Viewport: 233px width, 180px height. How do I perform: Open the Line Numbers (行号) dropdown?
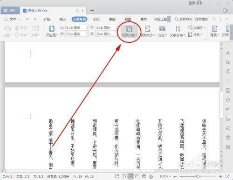point(195,34)
